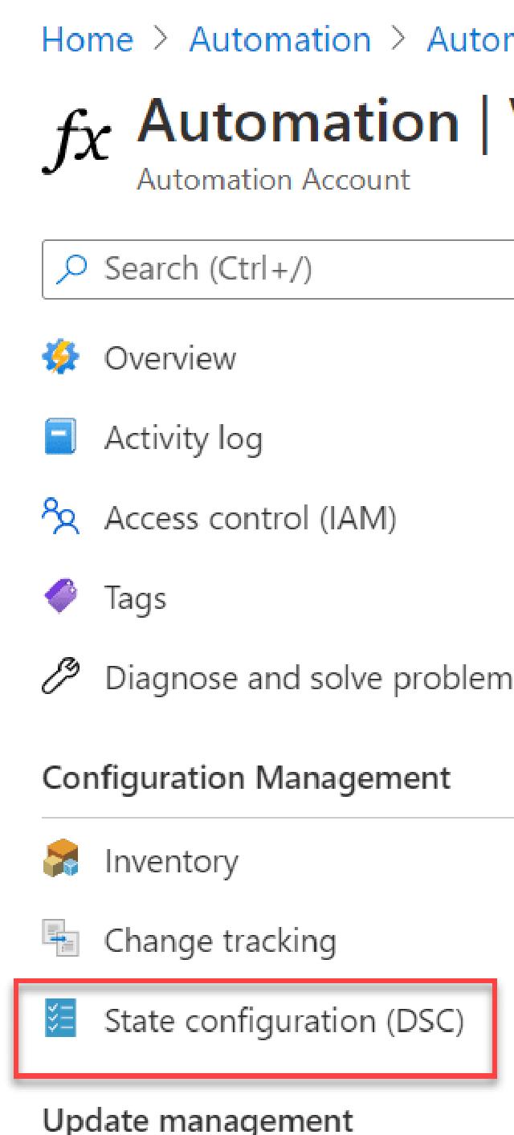
Task: Click the Activity log book icon
Action: [x=59, y=439]
